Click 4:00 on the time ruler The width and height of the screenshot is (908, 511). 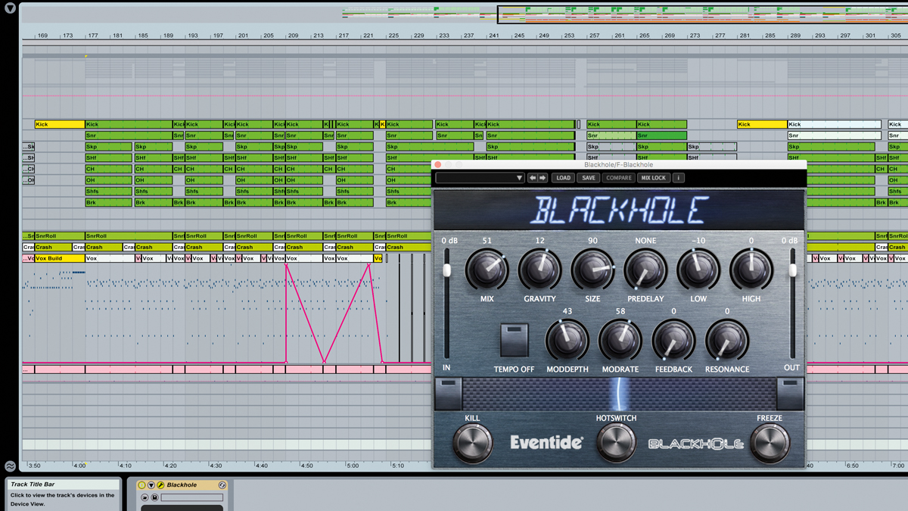(79, 466)
